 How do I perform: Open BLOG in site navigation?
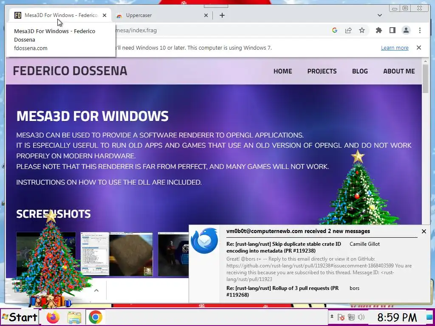click(360, 71)
